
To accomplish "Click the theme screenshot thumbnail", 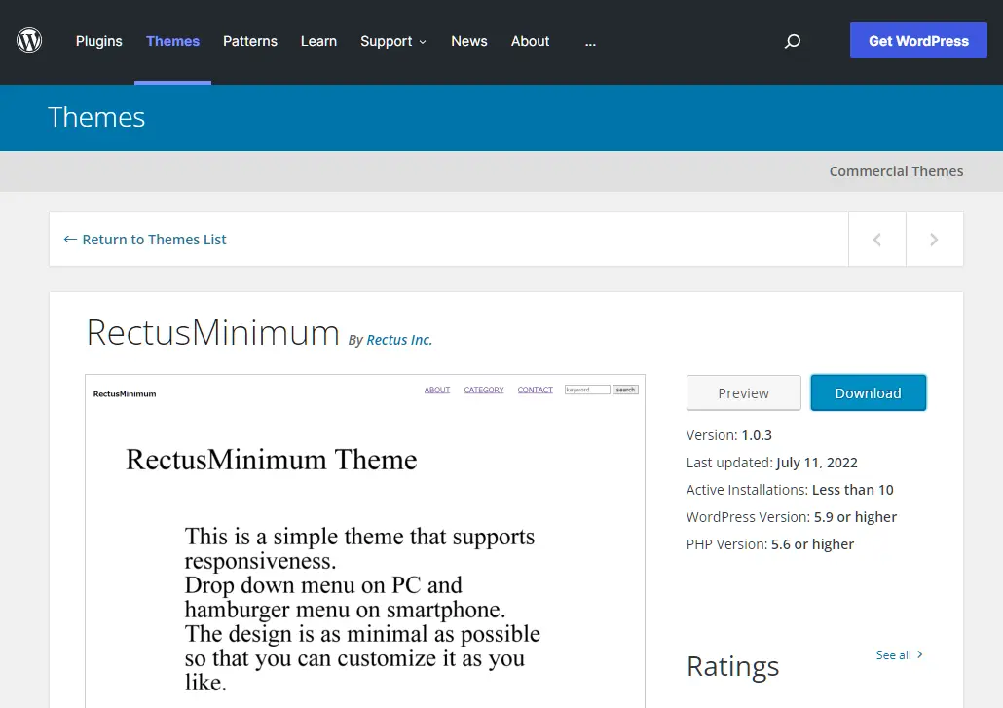I will (365, 541).
